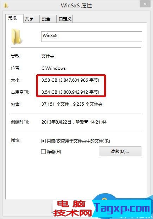Image resolution: width=153 pixels, height=219 pixels.
Task: Click the WinSxS folder name field
Action: [x=91, y=37]
